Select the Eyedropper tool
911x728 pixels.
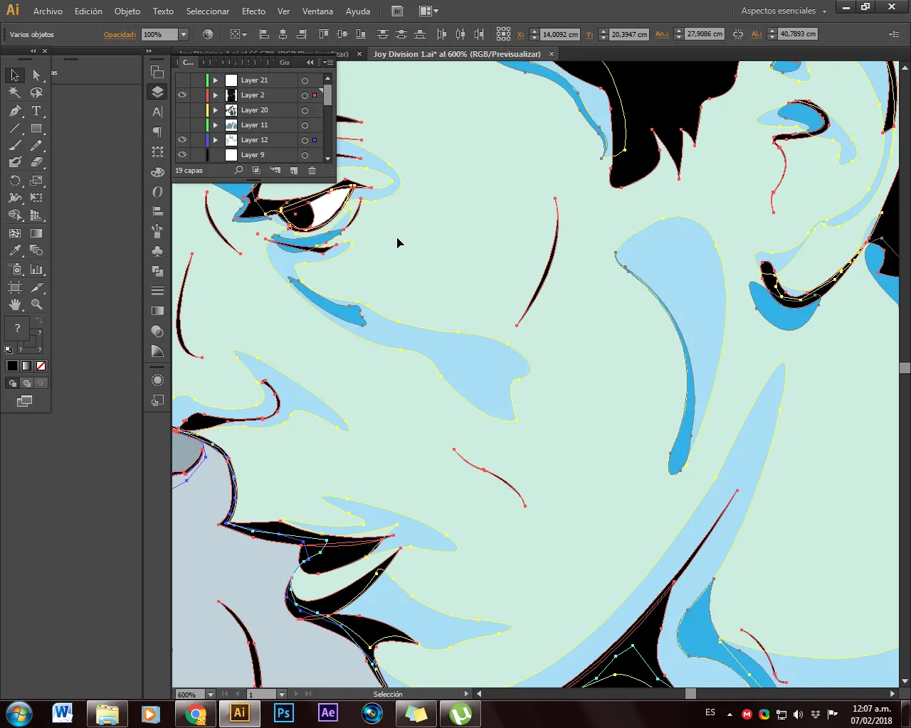point(15,250)
